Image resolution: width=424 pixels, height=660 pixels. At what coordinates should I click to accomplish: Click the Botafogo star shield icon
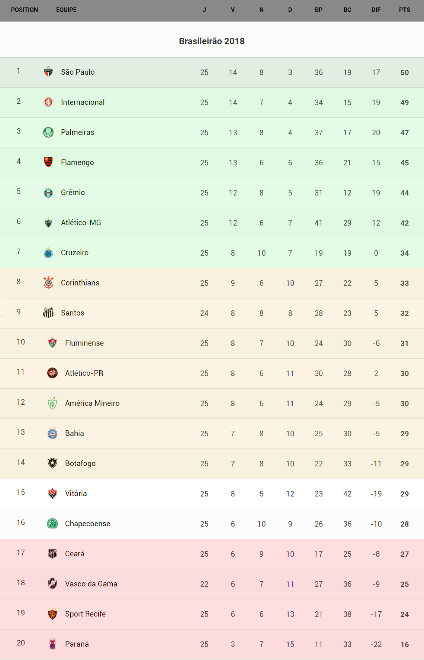(52, 463)
